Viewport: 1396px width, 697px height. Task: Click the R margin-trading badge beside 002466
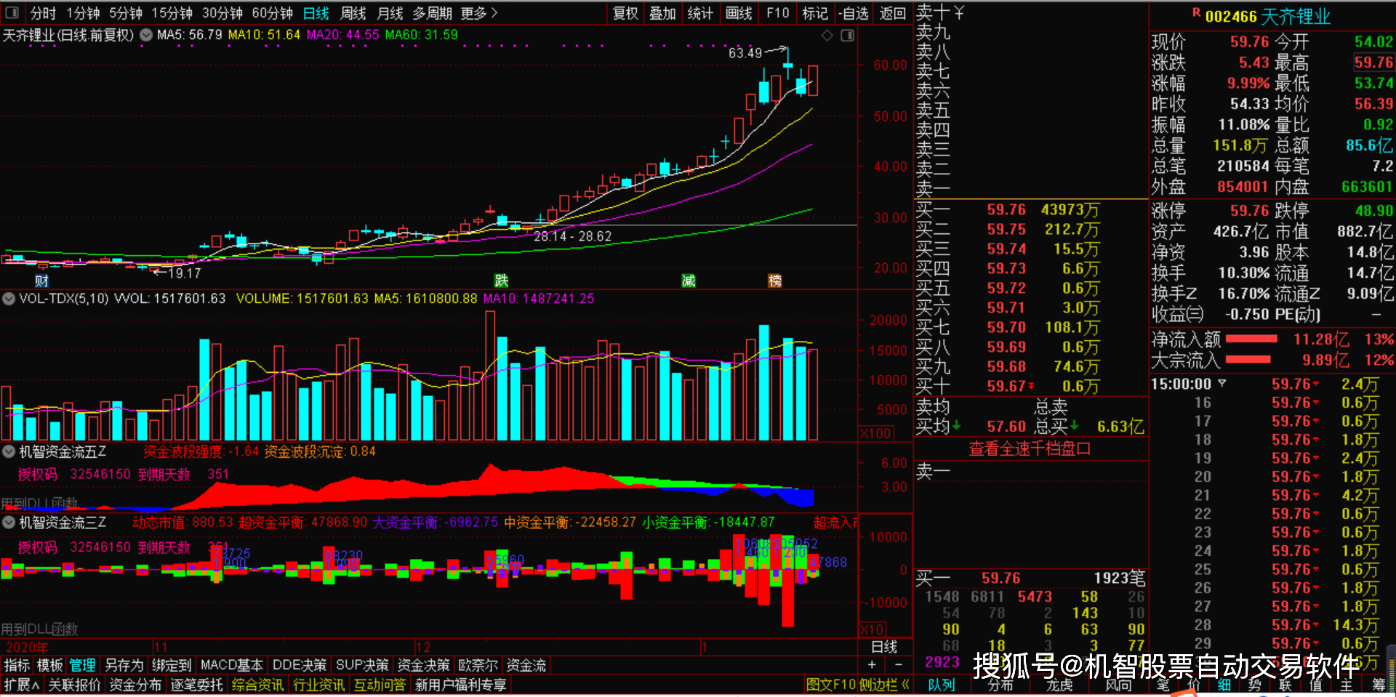coord(1196,12)
